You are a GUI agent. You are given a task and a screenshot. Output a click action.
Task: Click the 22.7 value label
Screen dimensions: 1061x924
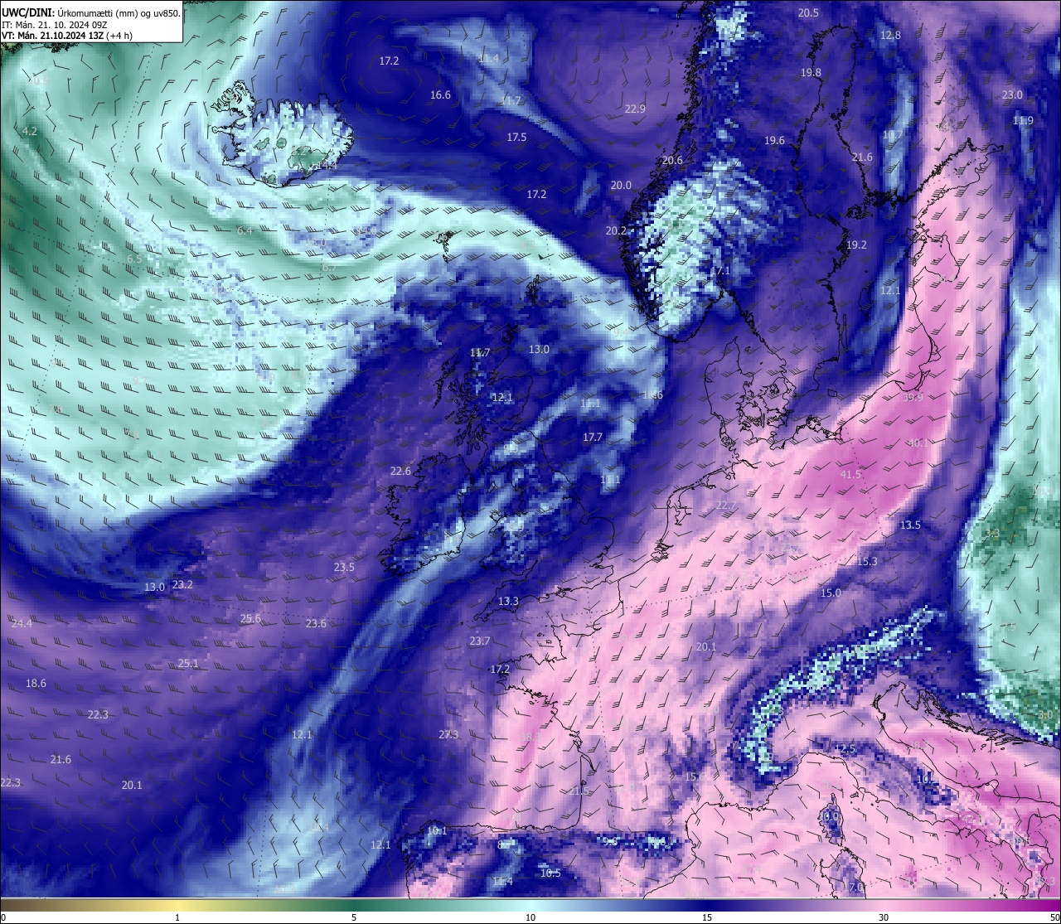tap(725, 505)
